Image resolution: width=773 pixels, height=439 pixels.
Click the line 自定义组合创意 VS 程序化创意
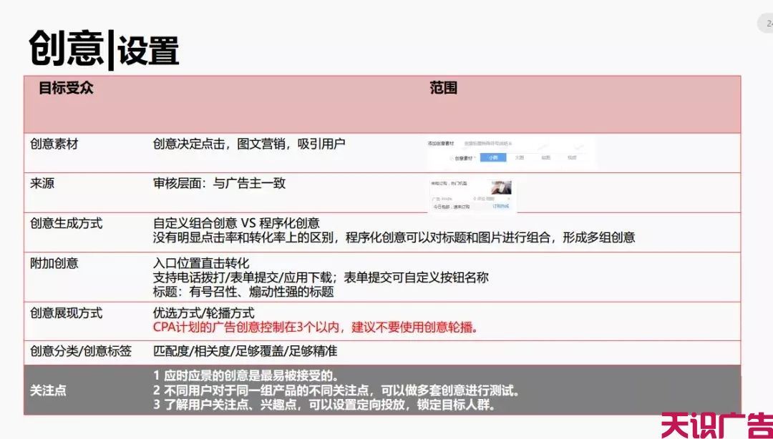point(237,223)
